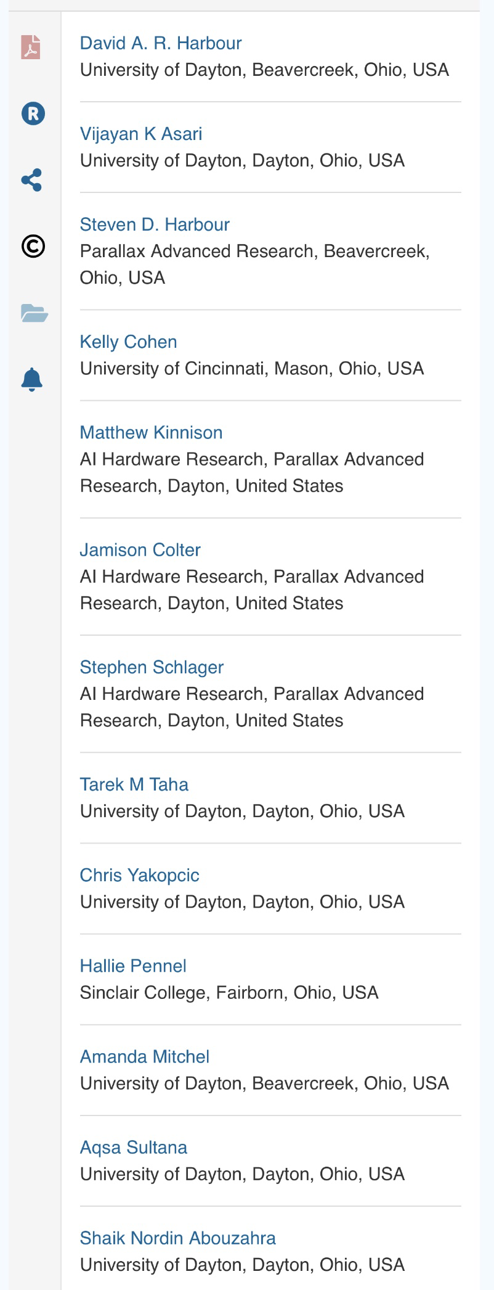Open Vijayan K Asari author link
Screen dimensions: 494x1290
[141, 134]
